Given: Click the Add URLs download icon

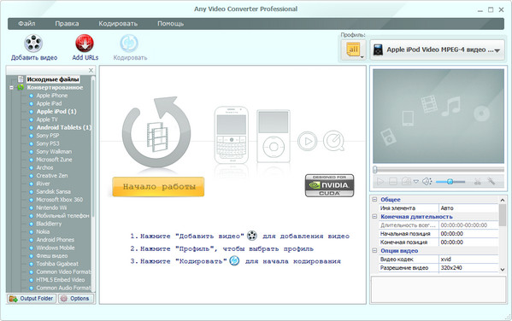Looking at the screenshot, I should point(85,43).
